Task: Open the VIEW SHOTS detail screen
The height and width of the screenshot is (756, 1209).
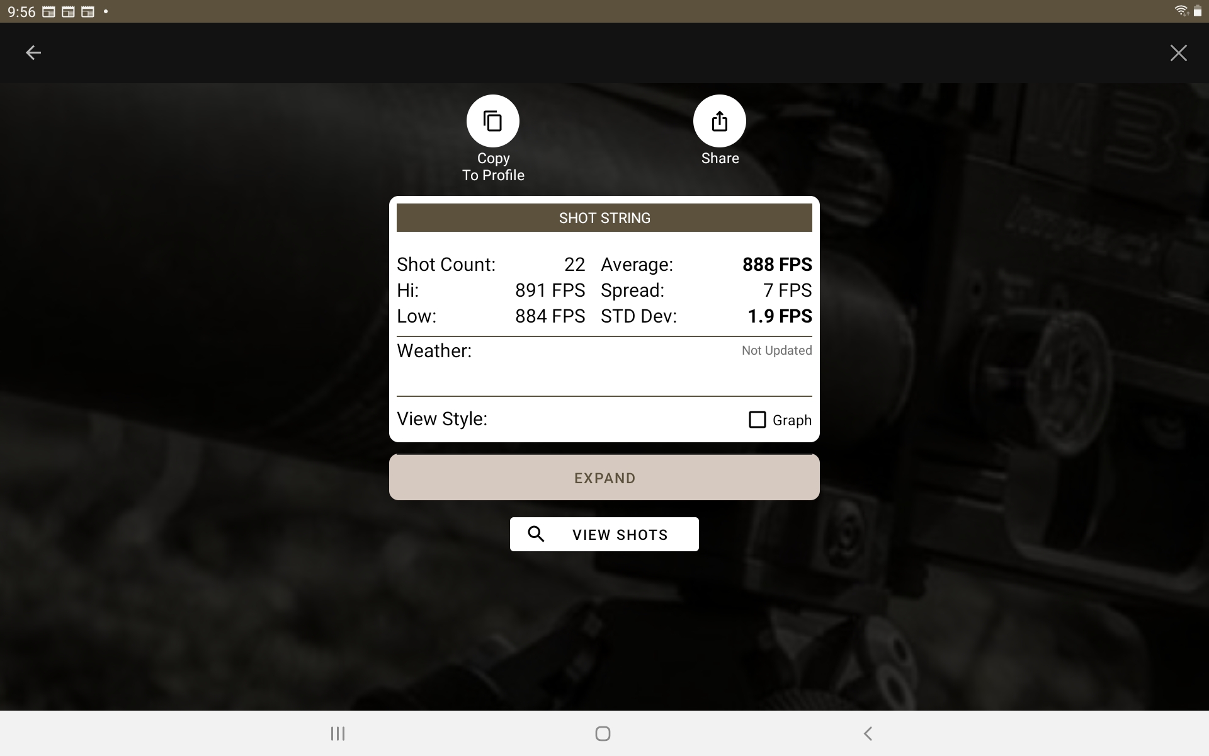Action: point(604,533)
